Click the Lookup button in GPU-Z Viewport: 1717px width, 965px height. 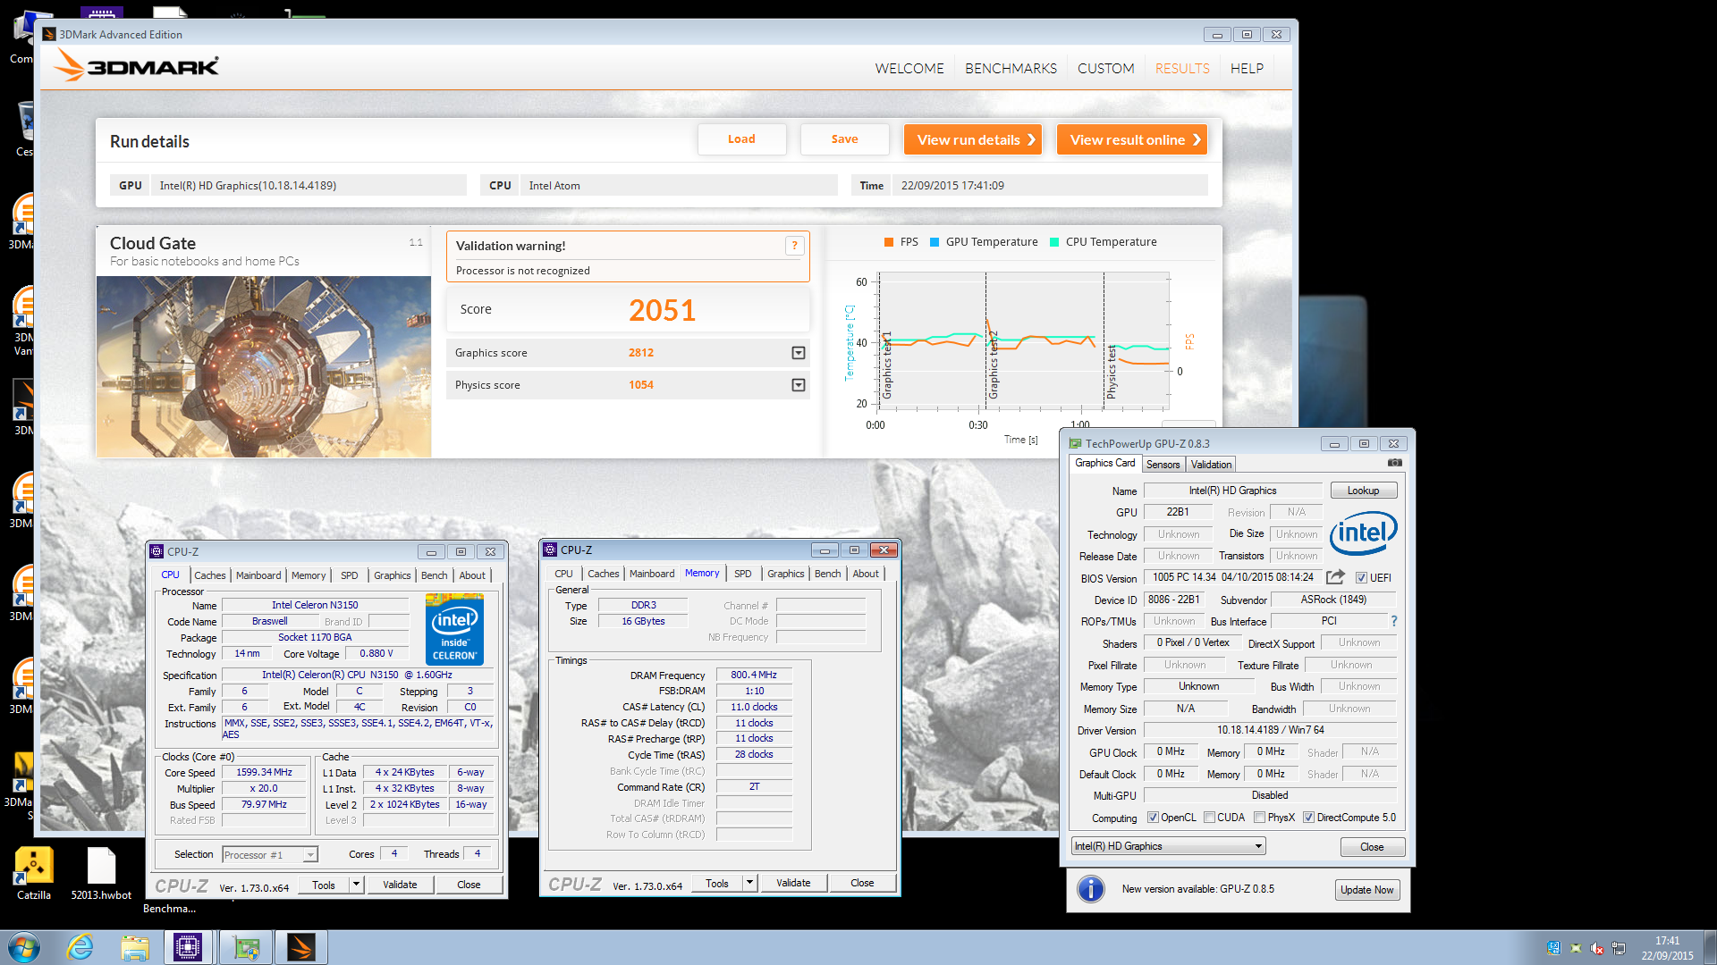pyautogui.click(x=1363, y=491)
